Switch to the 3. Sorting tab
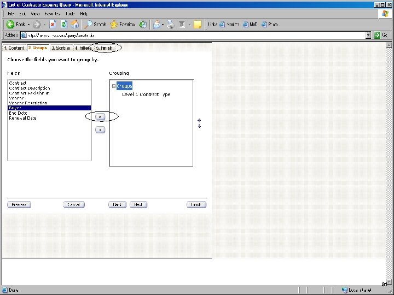The width and height of the screenshot is (394, 295). [x=61, y=48]
